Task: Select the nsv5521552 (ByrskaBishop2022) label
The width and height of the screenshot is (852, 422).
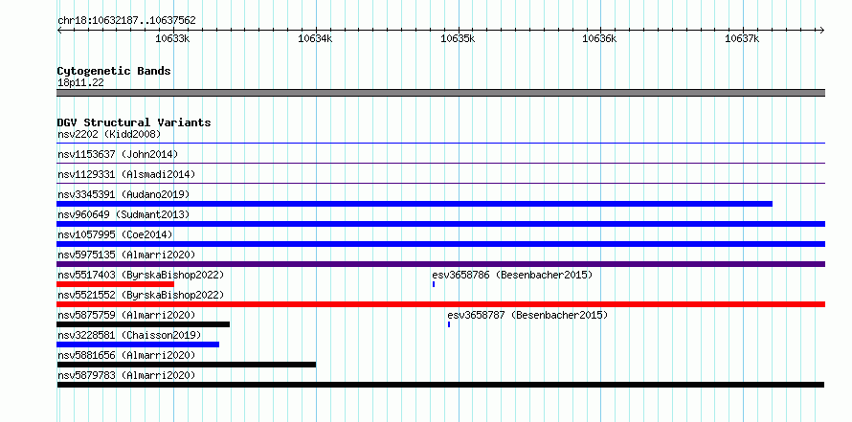Action: [141, 295]
